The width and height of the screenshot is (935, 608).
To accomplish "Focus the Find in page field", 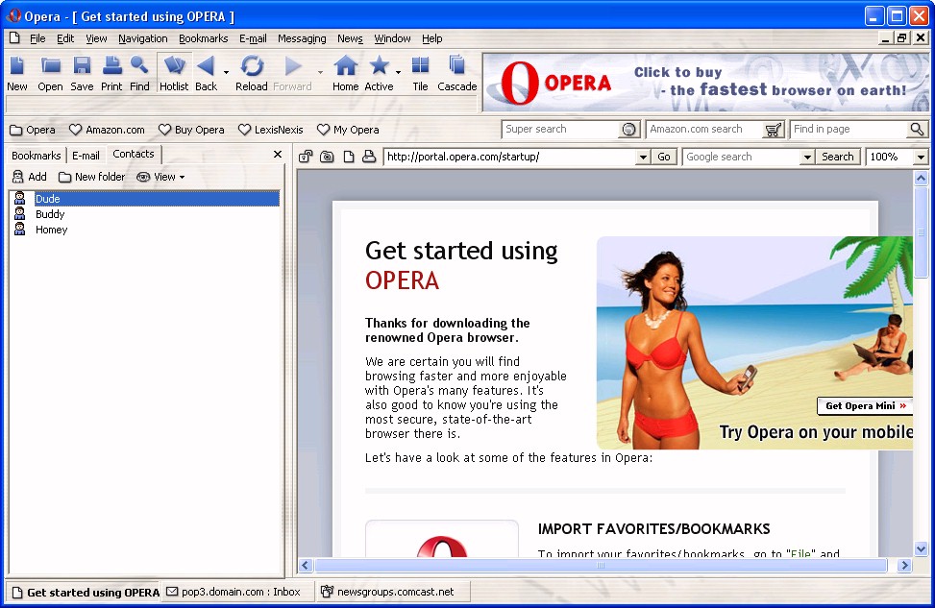I will (x=849, y=130).
